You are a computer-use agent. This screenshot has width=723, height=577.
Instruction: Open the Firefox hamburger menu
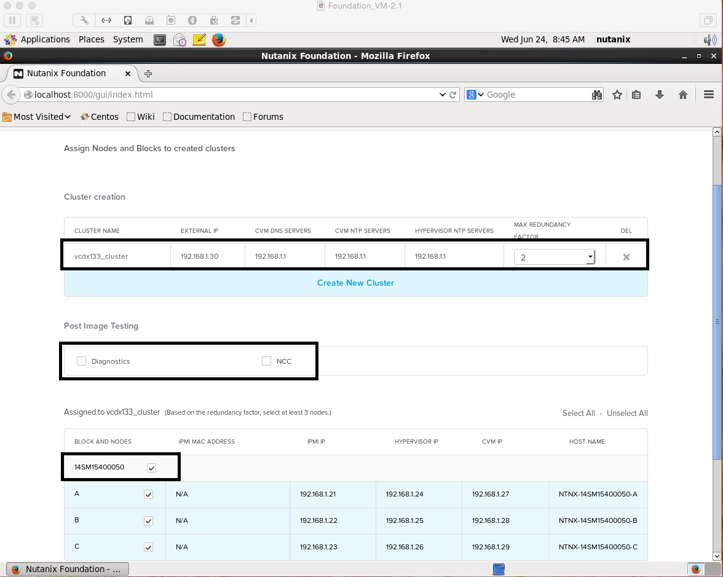tap(708, 95)
